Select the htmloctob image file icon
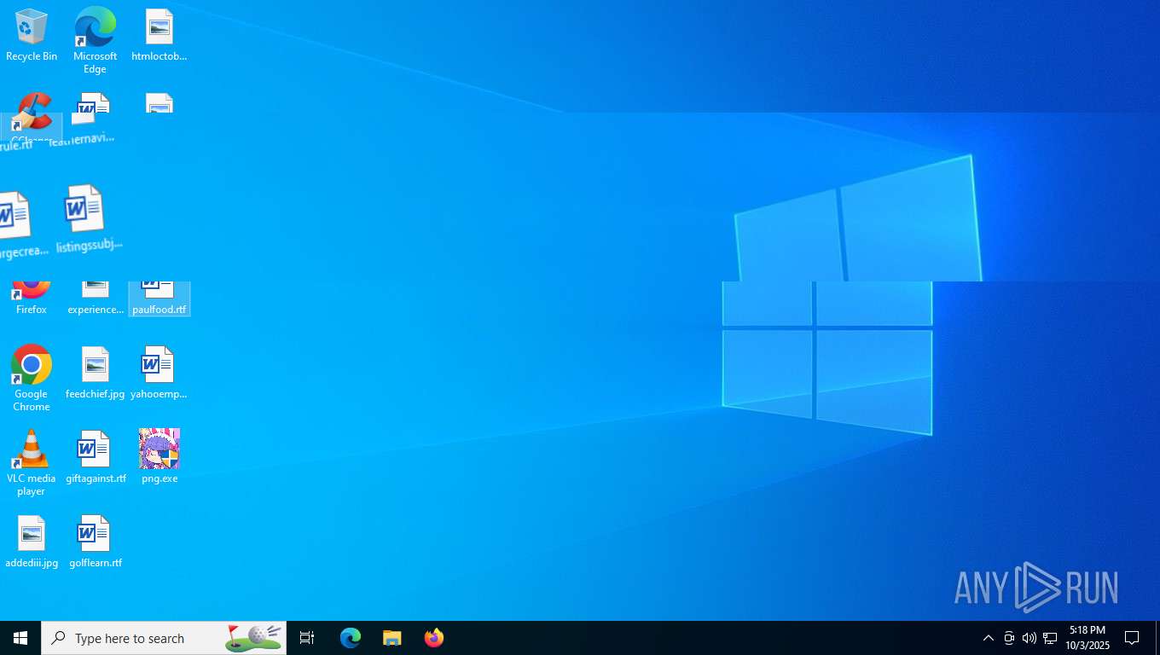Viewport: 1160px width, 655px height. click(x=159, y=36)
